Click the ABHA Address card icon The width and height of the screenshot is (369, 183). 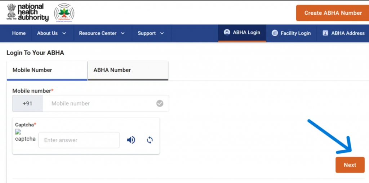[x=325, y=33]
